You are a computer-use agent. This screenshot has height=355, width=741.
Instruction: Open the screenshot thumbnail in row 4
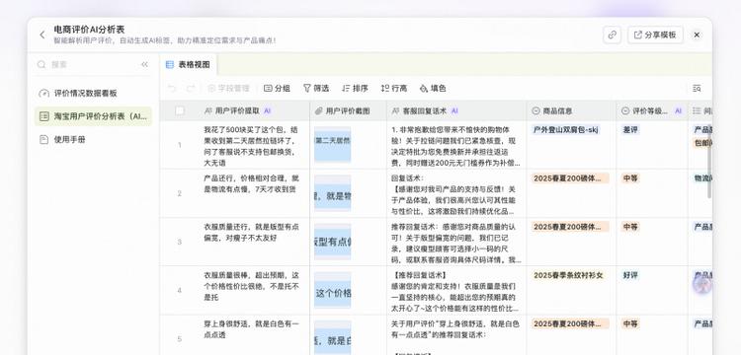[333, 291]
